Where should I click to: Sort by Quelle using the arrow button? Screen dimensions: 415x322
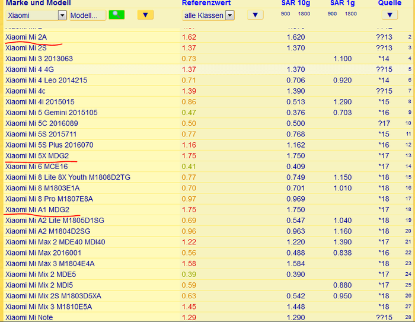point(390,15)
